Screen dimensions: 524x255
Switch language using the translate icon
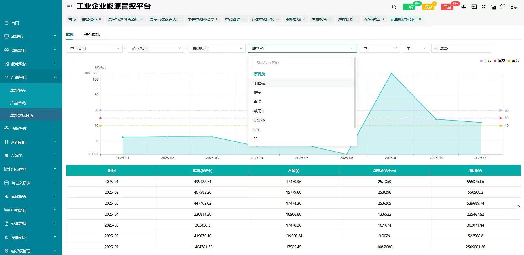[x=493, y=6]
